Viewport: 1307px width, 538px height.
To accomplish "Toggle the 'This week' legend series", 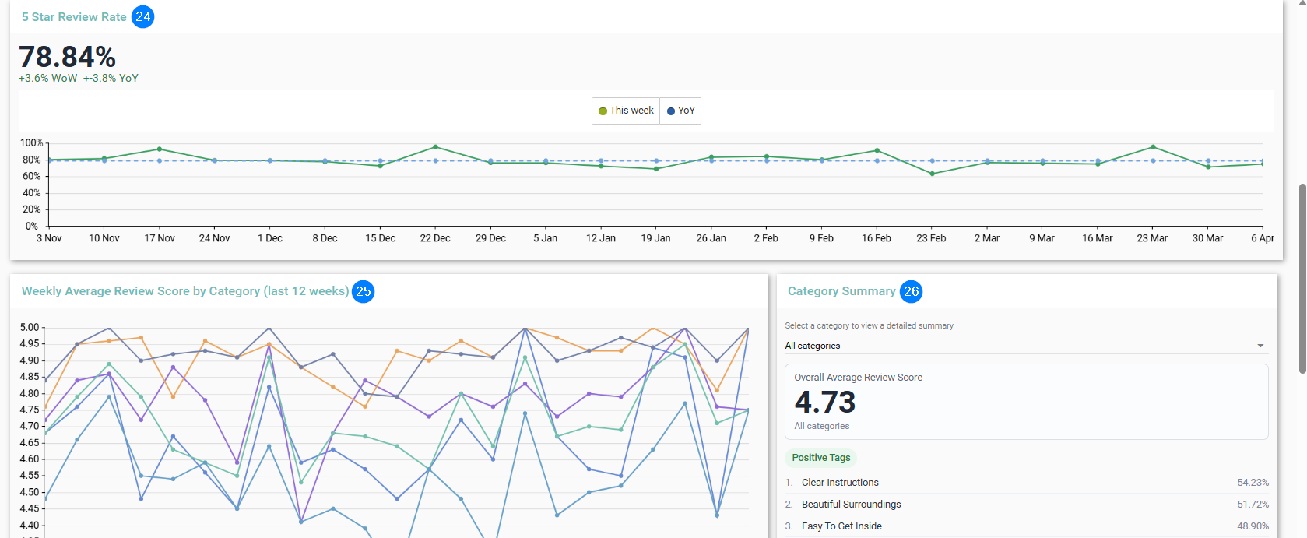I will click(x=626, y=111).
